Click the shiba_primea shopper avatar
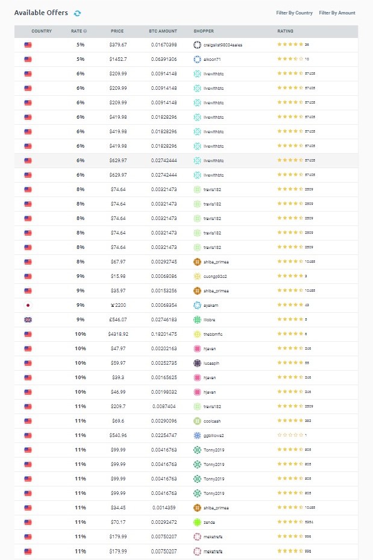373x560 pixels. (196, 262)
